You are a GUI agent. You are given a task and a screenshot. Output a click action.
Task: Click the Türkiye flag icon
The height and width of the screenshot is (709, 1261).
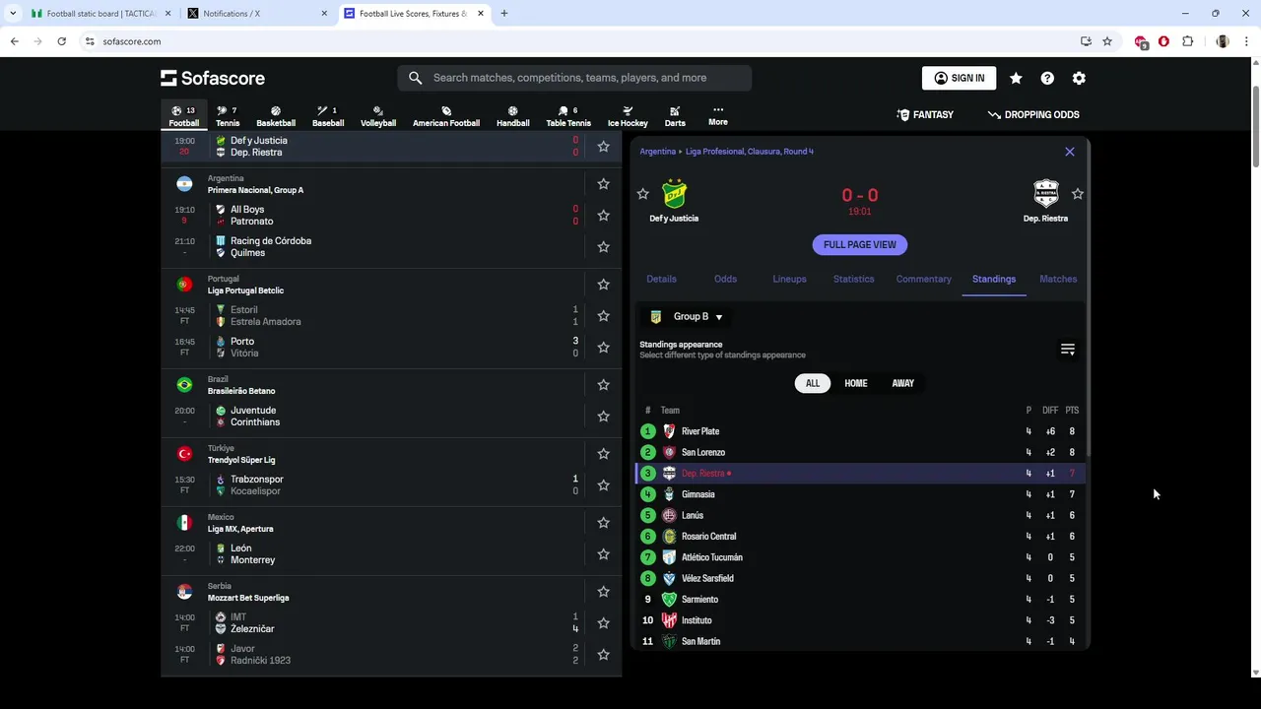184,454
